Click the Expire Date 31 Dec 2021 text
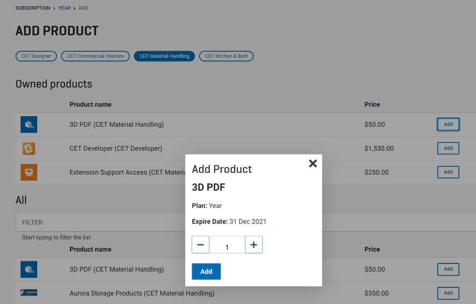This screenshot has width=476, height=304. [229, 222]
